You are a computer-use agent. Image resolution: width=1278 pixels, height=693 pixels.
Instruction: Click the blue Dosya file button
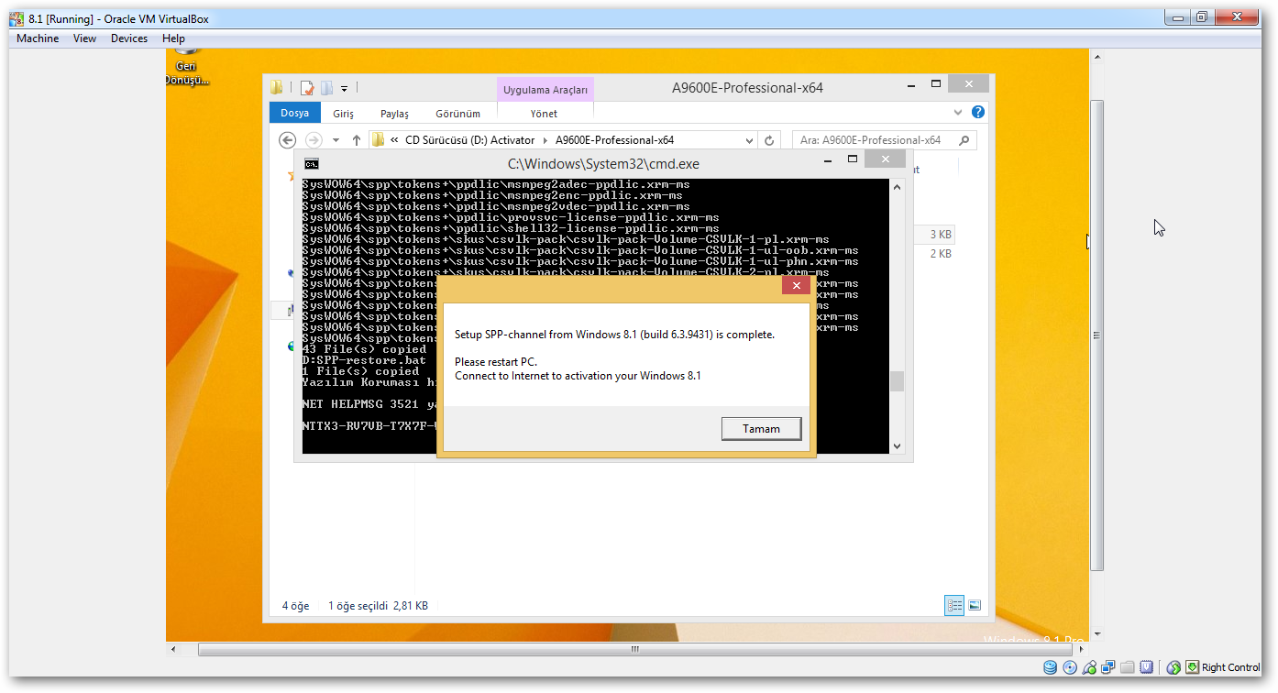(x=294, y=113)
